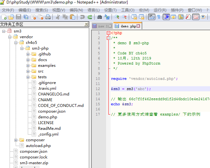Toggle the Folder as Workspace toolbar button

pos(196,17)
